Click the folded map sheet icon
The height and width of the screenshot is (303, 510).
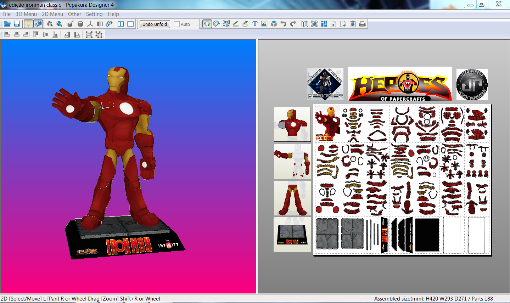click(305, 24)
